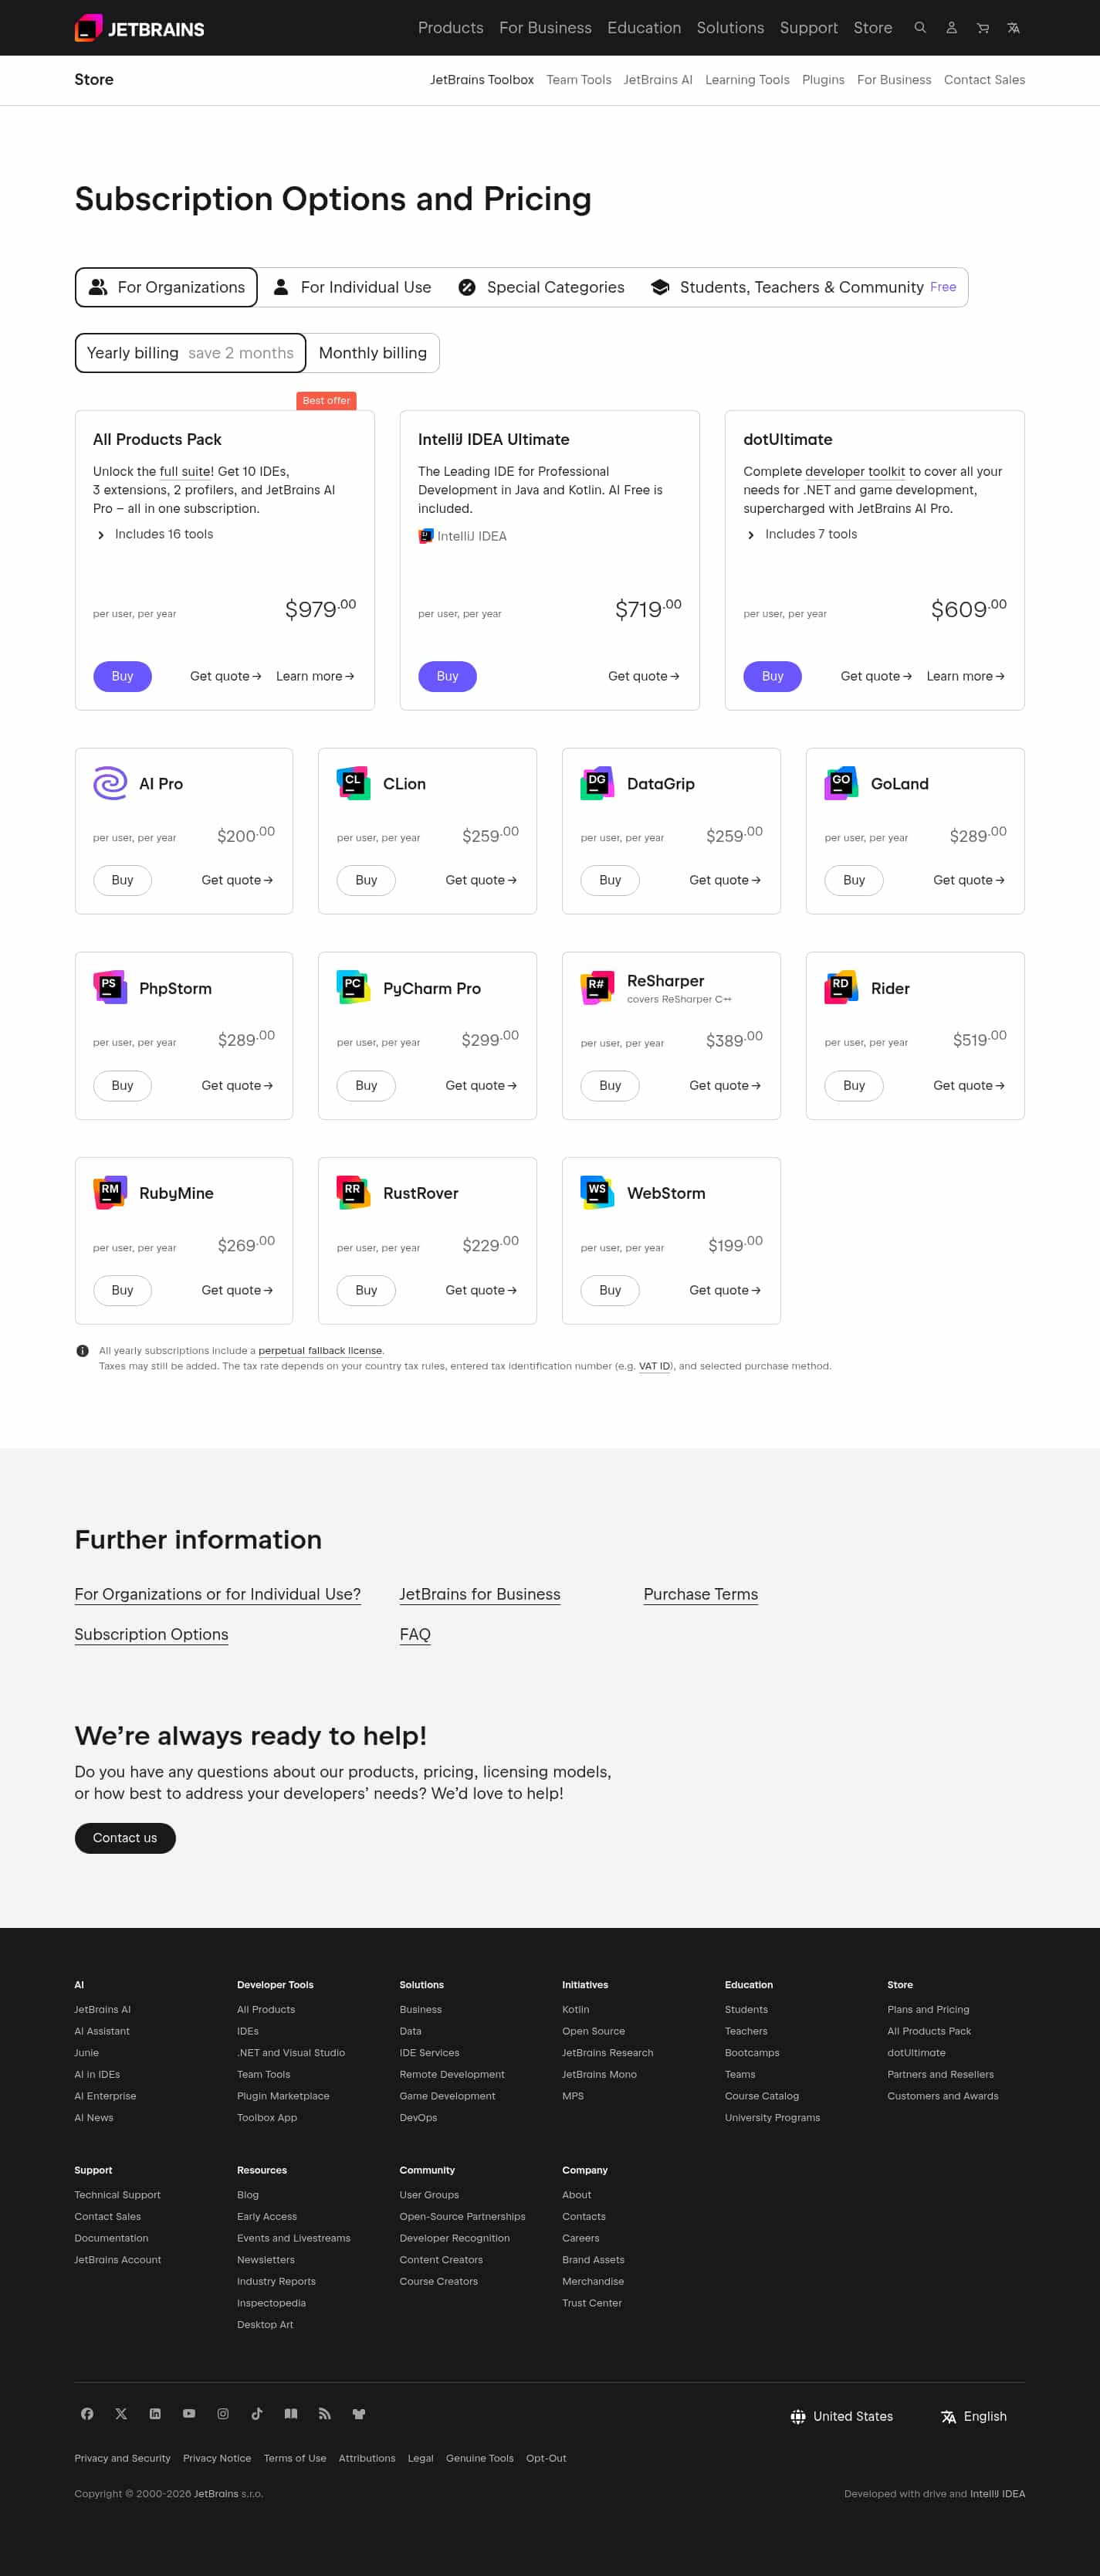This screenshot has width=1100, height=2576.
Task: Switch to Monthly billing
Action: tap(373, 353)
